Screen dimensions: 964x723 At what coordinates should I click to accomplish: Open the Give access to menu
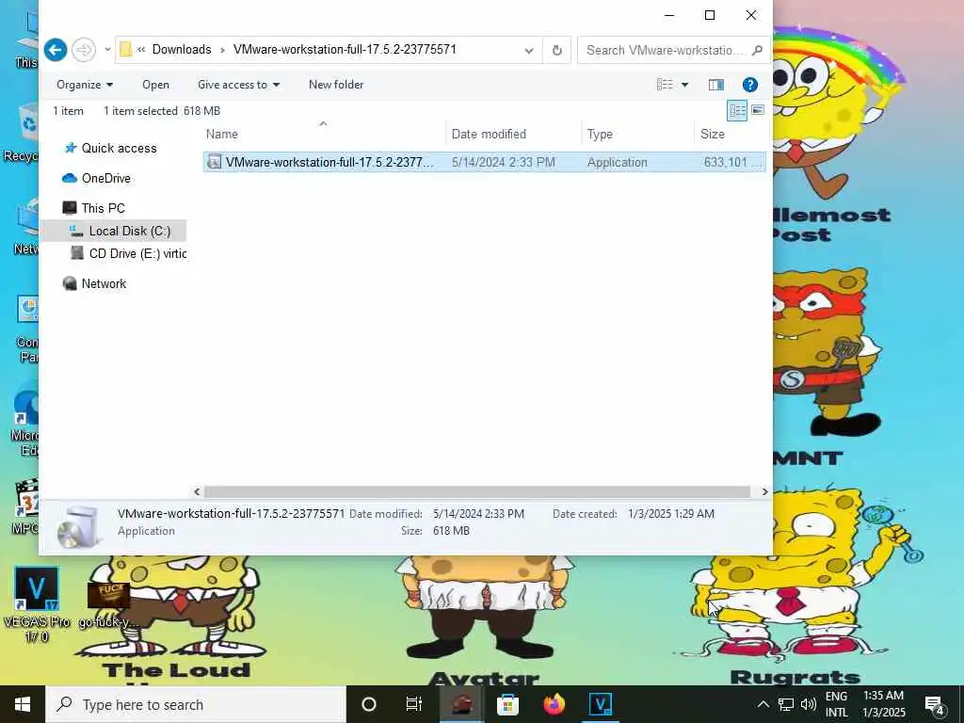[238, 85]
